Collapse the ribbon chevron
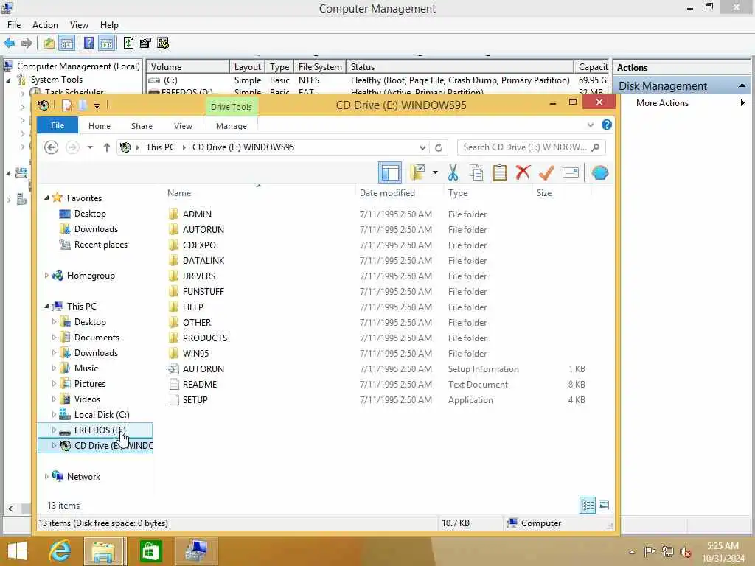This screenshot has height=566, width=755. coord(591,125)
